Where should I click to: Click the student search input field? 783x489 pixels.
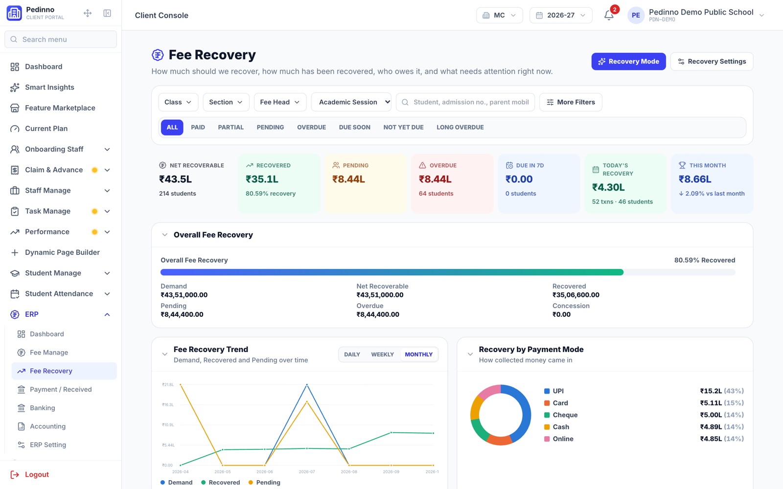click(465, 102)
